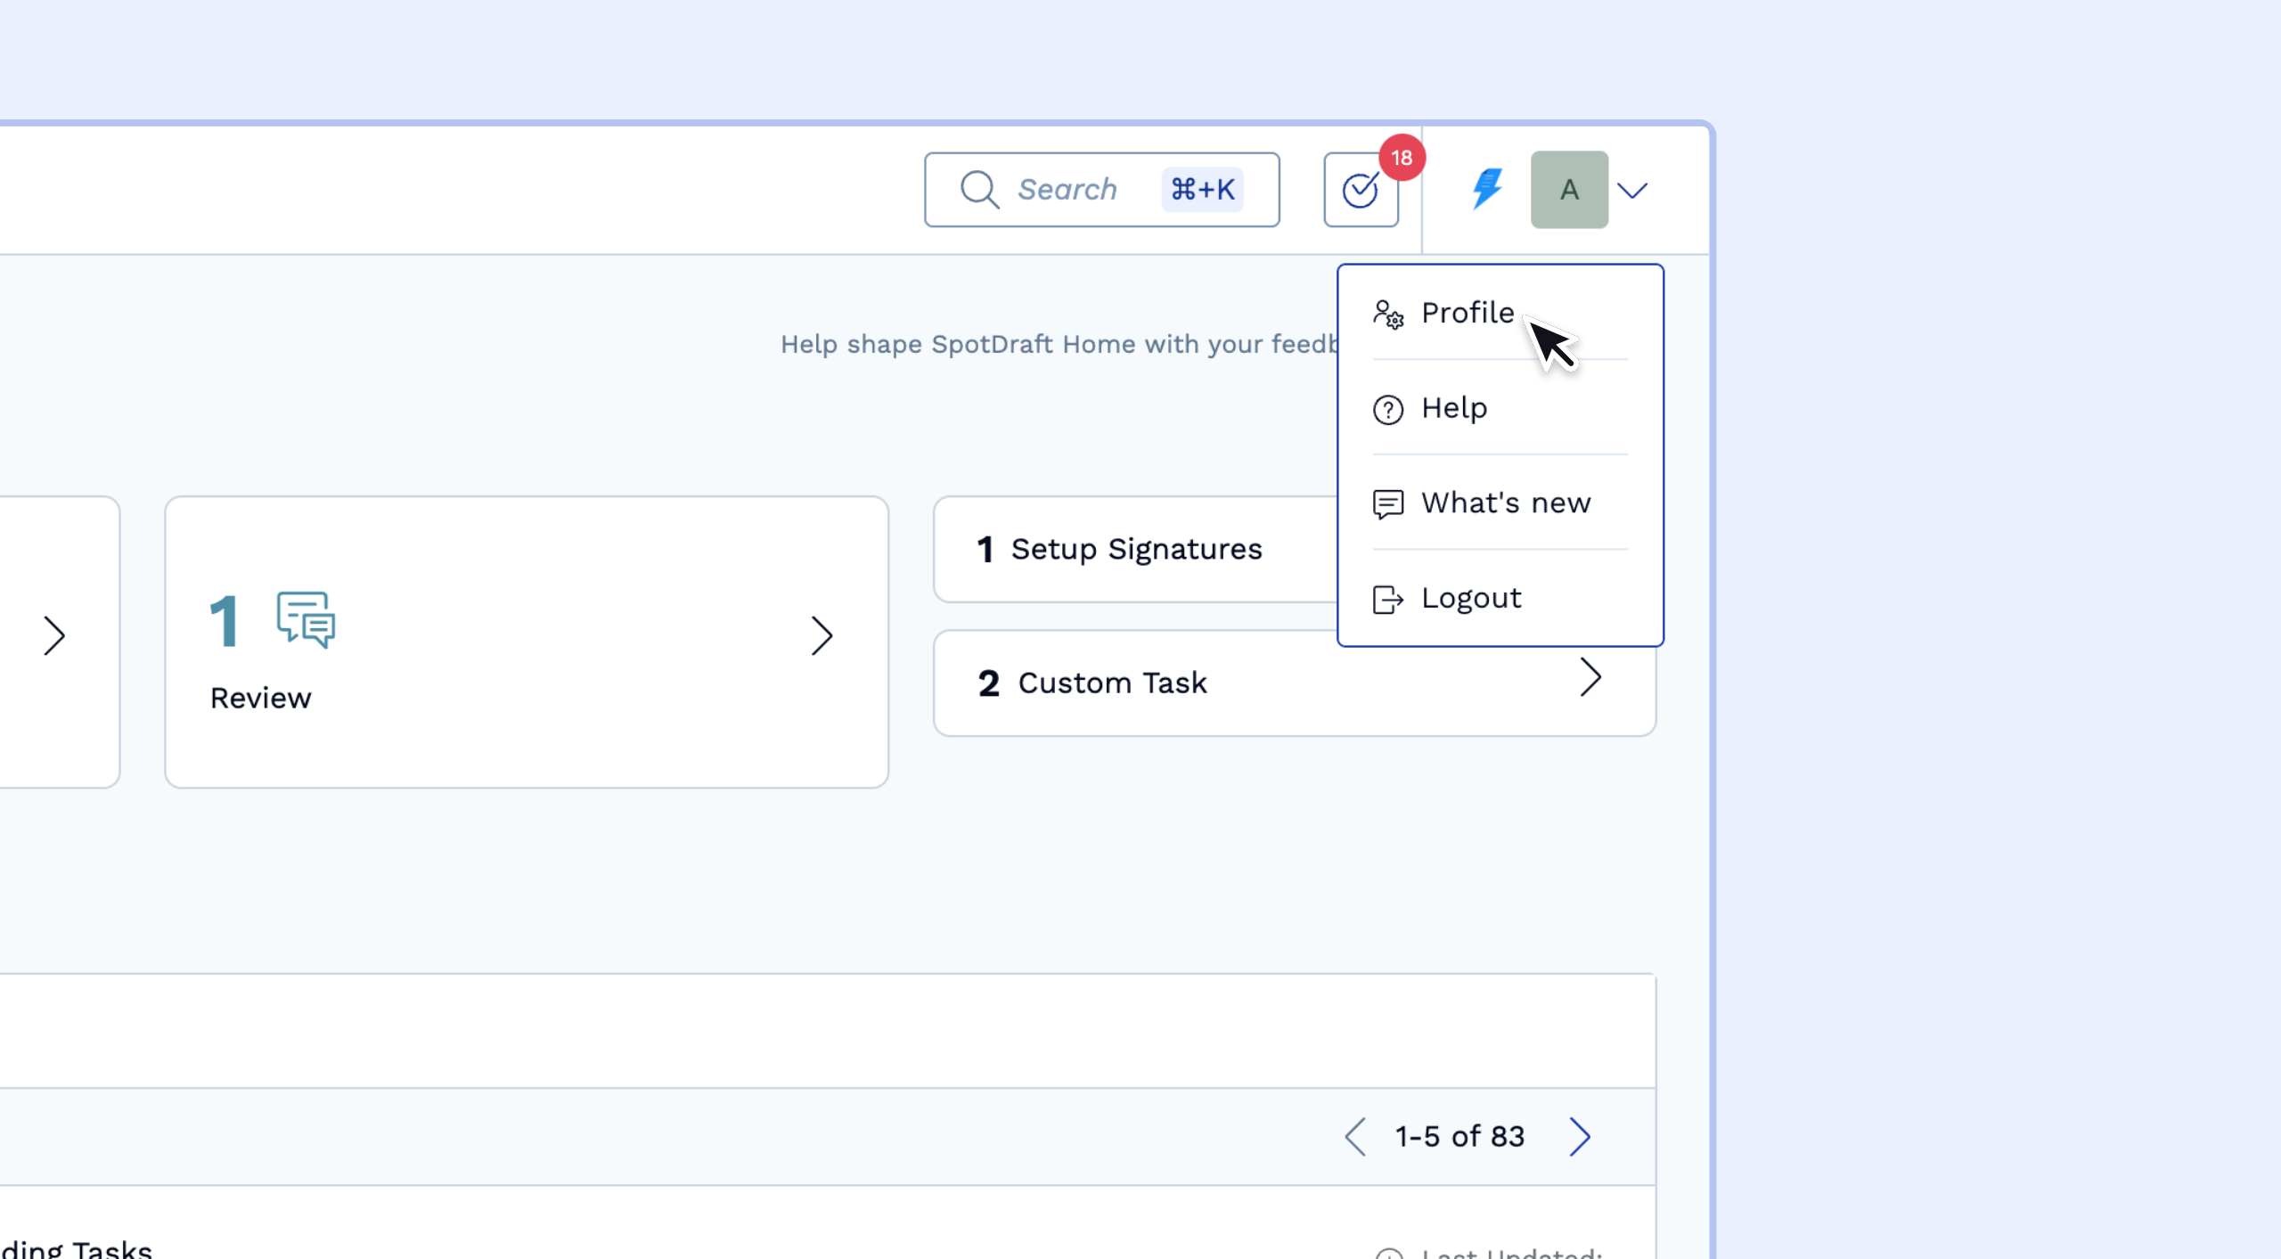Collapse the account dropdown chevron

(x=1632, y=190)
